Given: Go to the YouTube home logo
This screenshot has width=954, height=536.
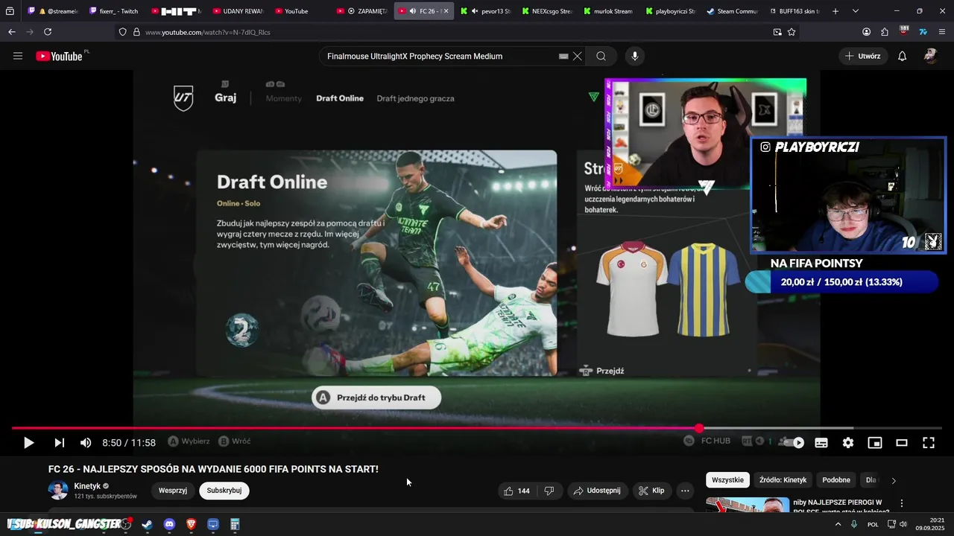Looking at the screenshot, I should [59, 56].
